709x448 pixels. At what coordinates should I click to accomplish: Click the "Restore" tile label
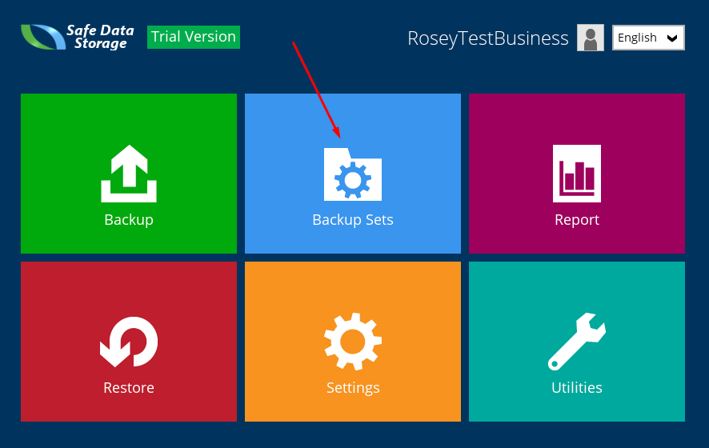[129, 387]
